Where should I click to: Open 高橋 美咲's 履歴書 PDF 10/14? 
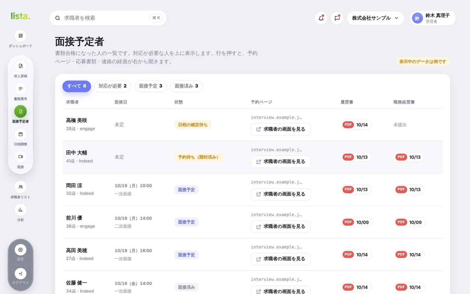tap(356, 125)
